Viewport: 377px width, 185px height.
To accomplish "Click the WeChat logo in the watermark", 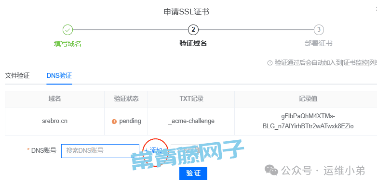I will [x=271, y=170].
